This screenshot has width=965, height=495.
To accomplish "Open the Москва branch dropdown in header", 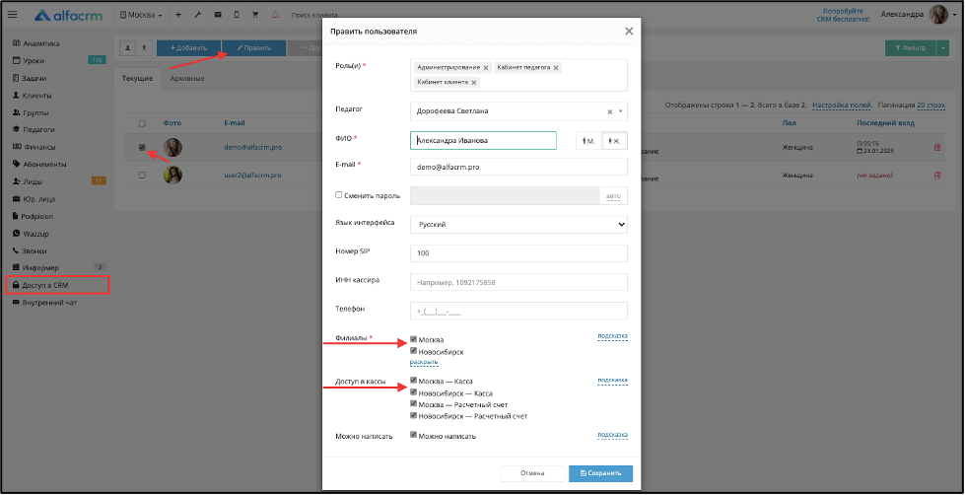I will (141, 15).
